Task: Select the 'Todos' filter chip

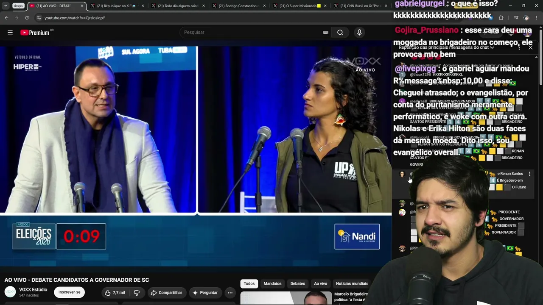Action: tap(249, 284)
